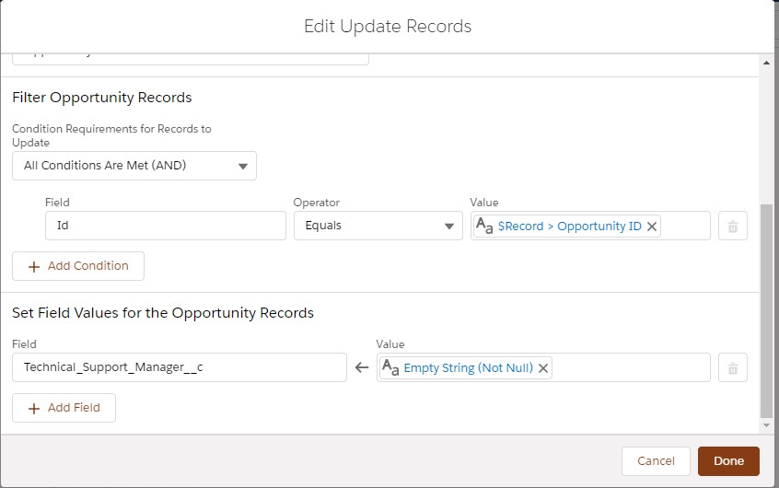Click the text type icon beside $Record value
This screenshot has width=779, height=488.
tap(484, 227)
